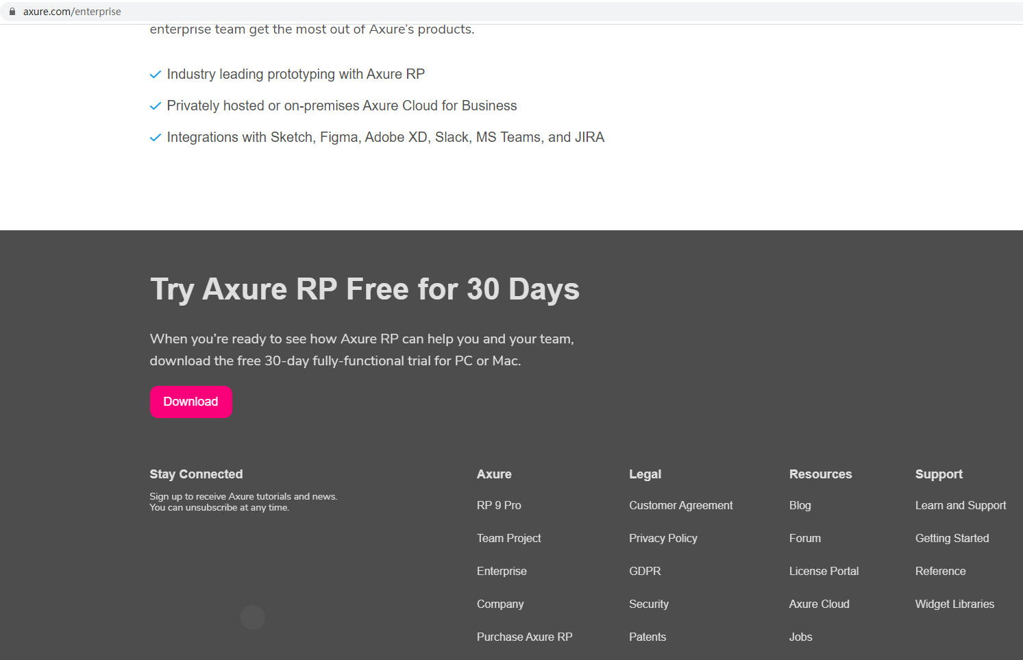Viewport: 1023px width, 660px height.
Task: Open the Privacy Policy
Action: (663, 538)
